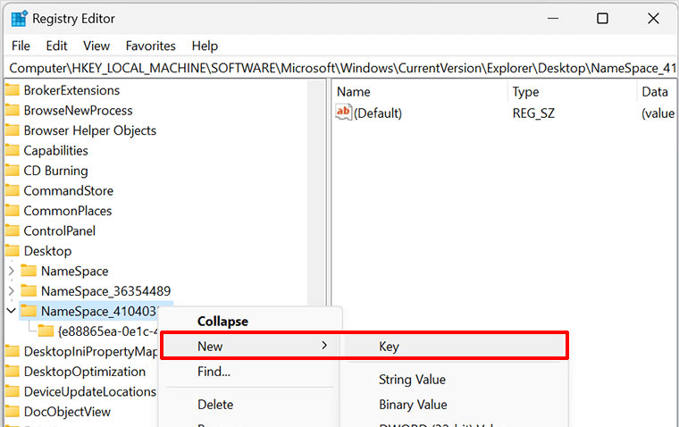The height and width of the screenshot is (427, 679).
Task: Open the View menu
Action: 96,46
